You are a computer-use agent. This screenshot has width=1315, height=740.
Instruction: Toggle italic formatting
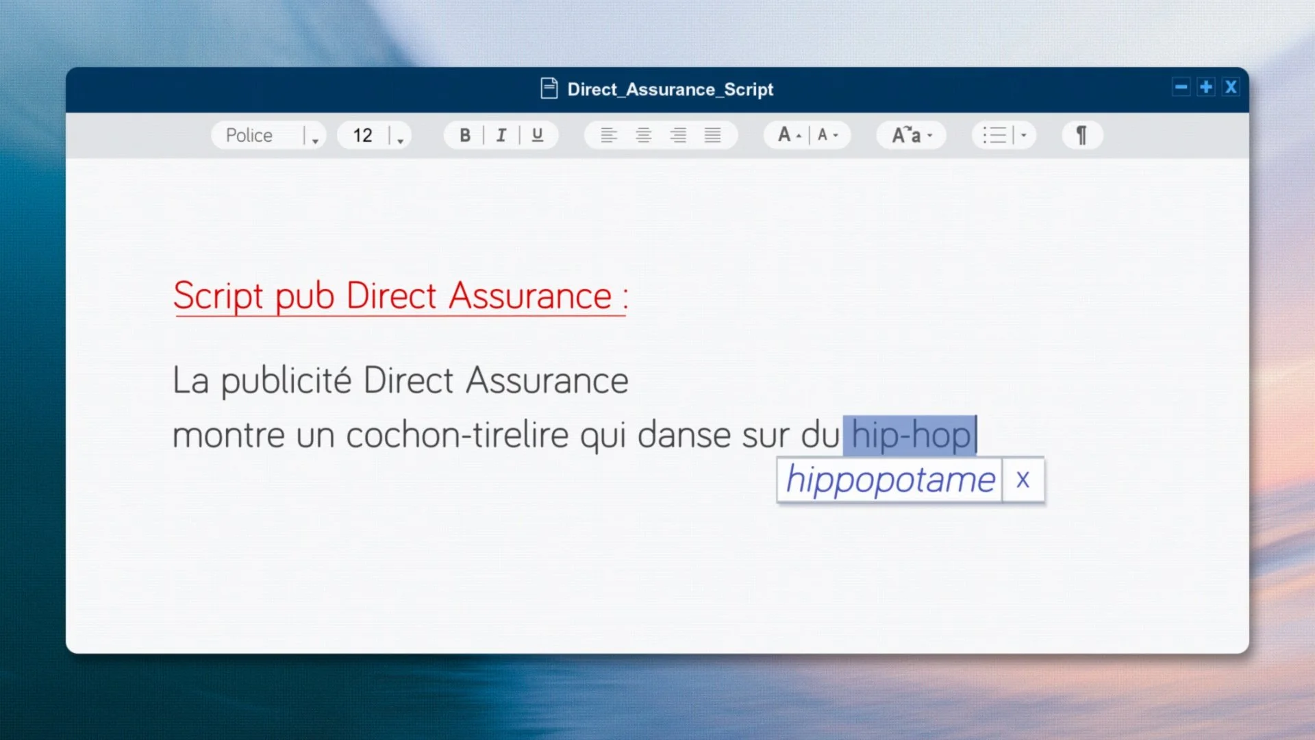pyautogui.click(x=501, y=135)
